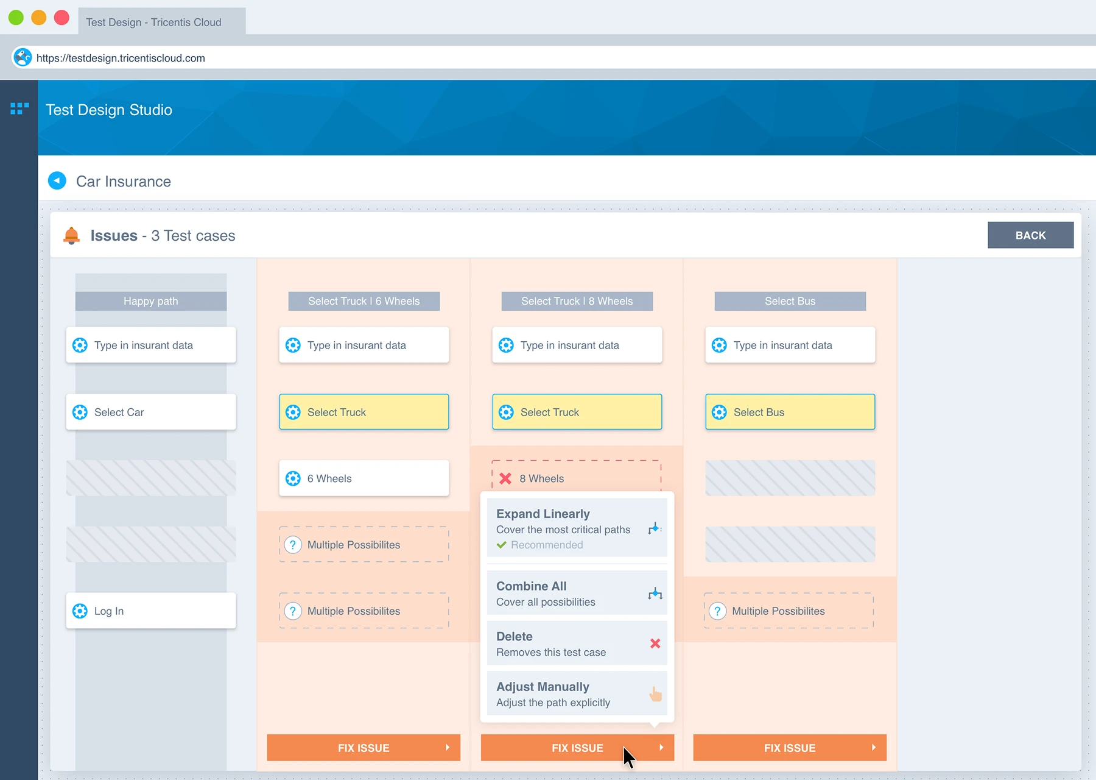Click the hand icon on Adjust Manually
The height and width of the screenshot is (780, 1096).
[x=655, y=694]
